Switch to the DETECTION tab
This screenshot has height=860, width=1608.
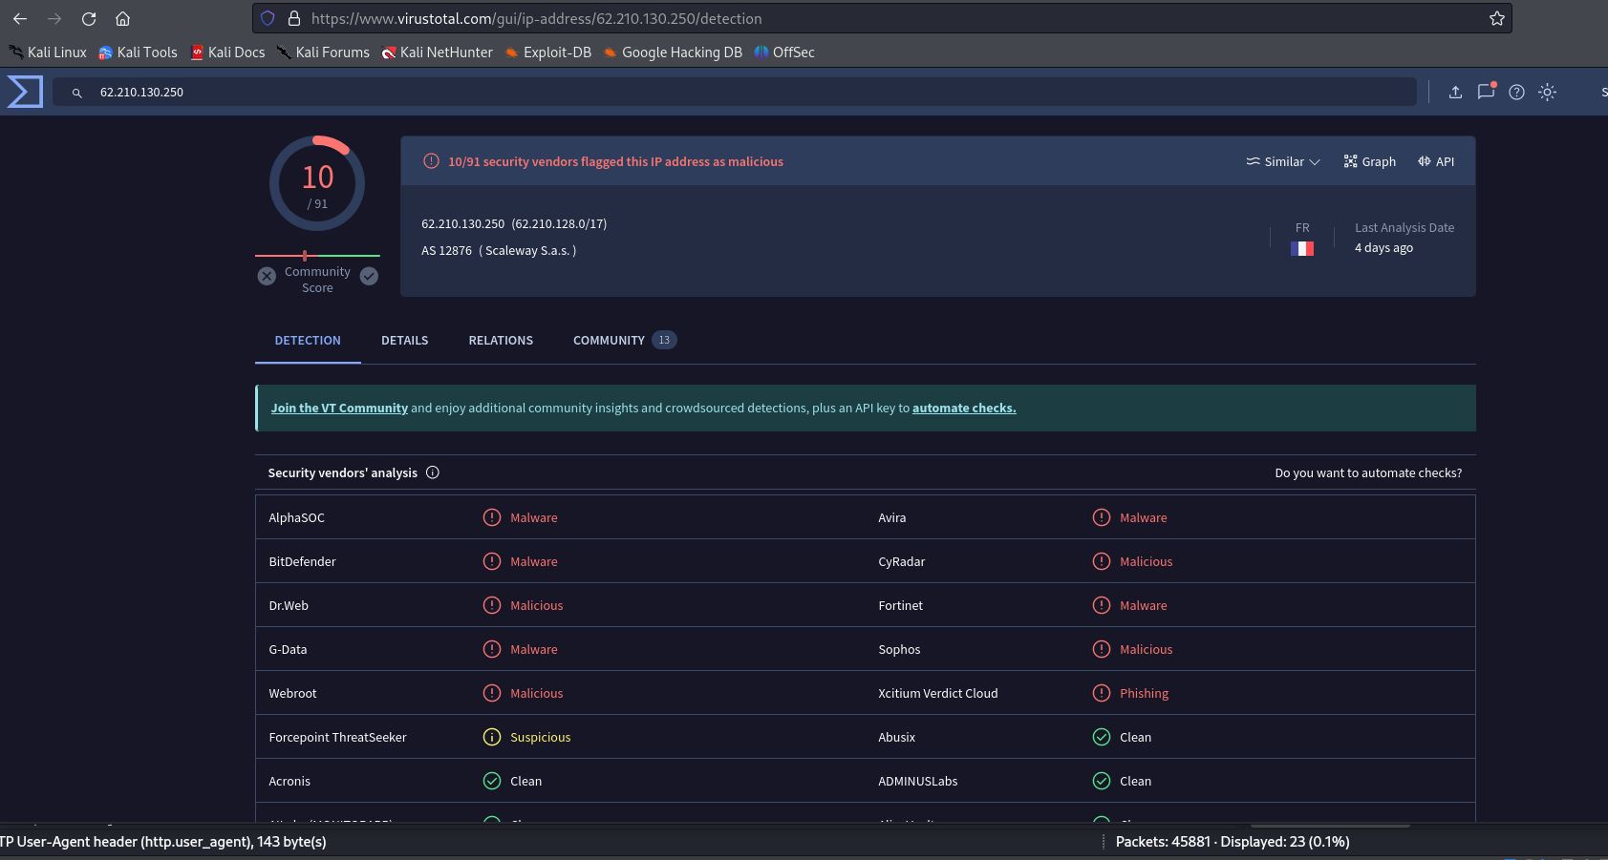[308, 340]
